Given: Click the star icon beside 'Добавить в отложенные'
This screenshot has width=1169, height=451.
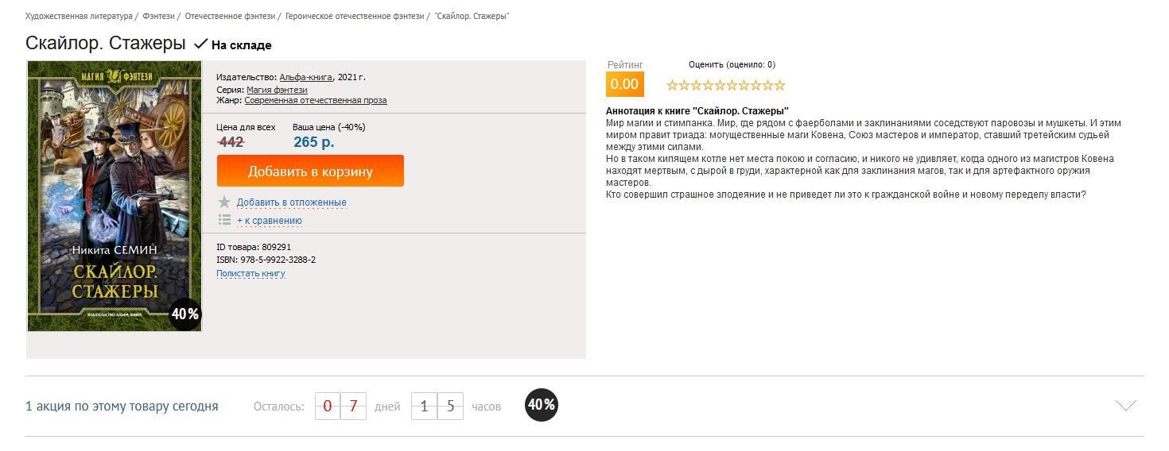Looking at the screenshot, I should click(x=224, y=202).
